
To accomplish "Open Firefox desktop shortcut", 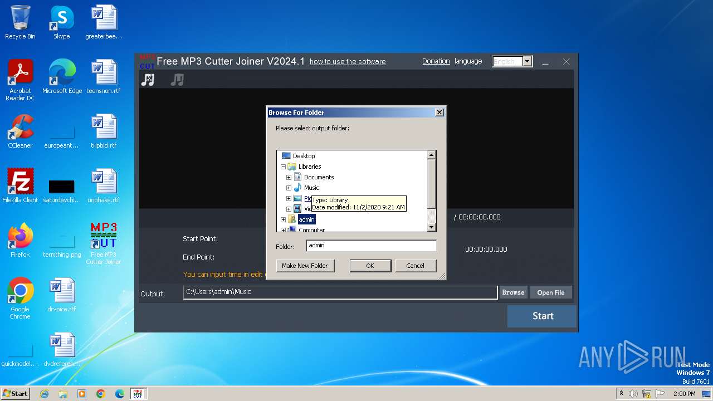I will click(x=20, y=241).
